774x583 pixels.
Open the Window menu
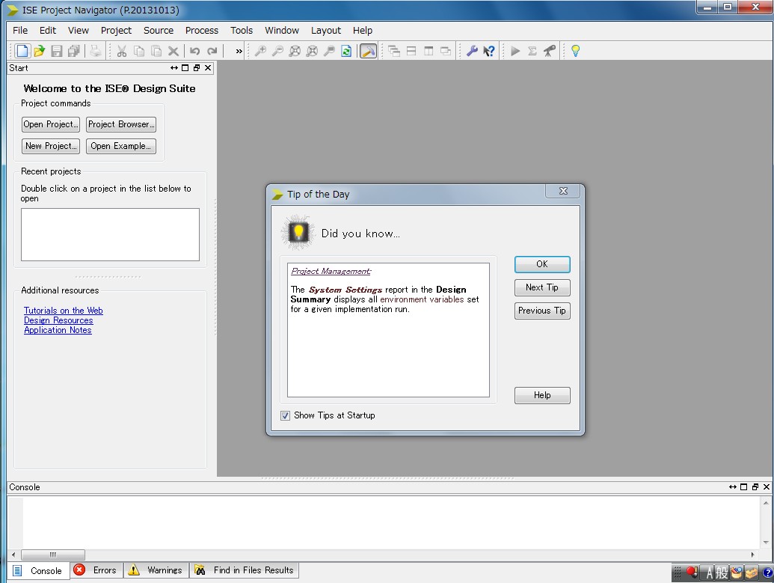pos(282,30)
